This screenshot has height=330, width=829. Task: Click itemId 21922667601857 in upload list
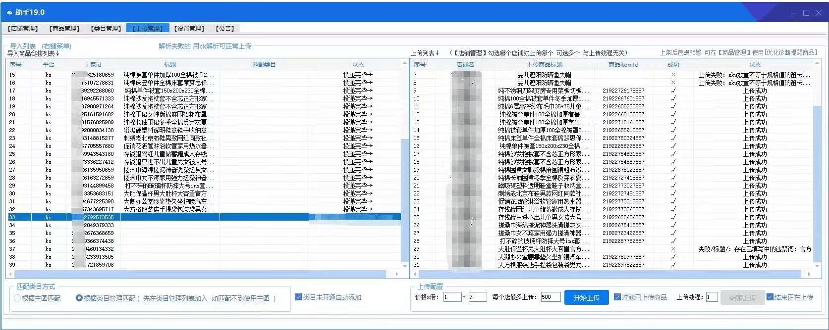click(x=623, y=98)
